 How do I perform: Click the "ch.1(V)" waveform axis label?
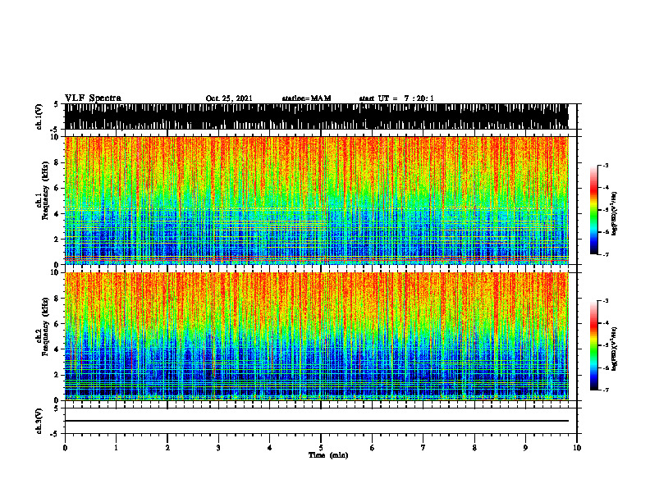39,116
